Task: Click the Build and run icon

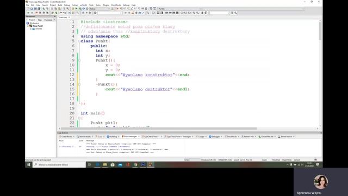Action: click(80, 9)
